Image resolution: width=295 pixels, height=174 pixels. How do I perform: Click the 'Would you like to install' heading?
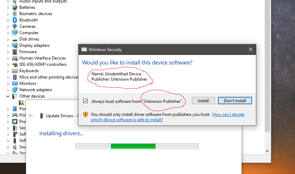[x=137, y=62]
